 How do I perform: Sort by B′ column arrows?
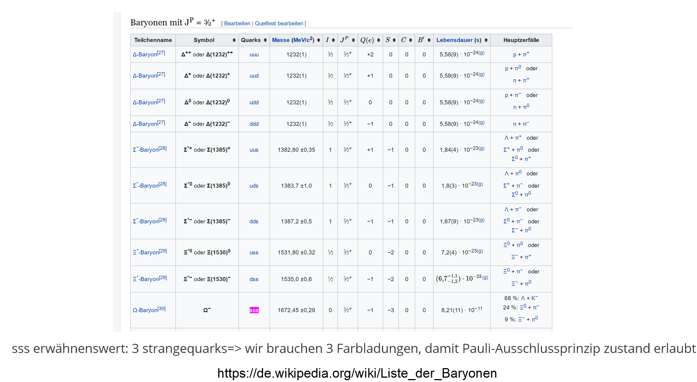tap(429, 40)
